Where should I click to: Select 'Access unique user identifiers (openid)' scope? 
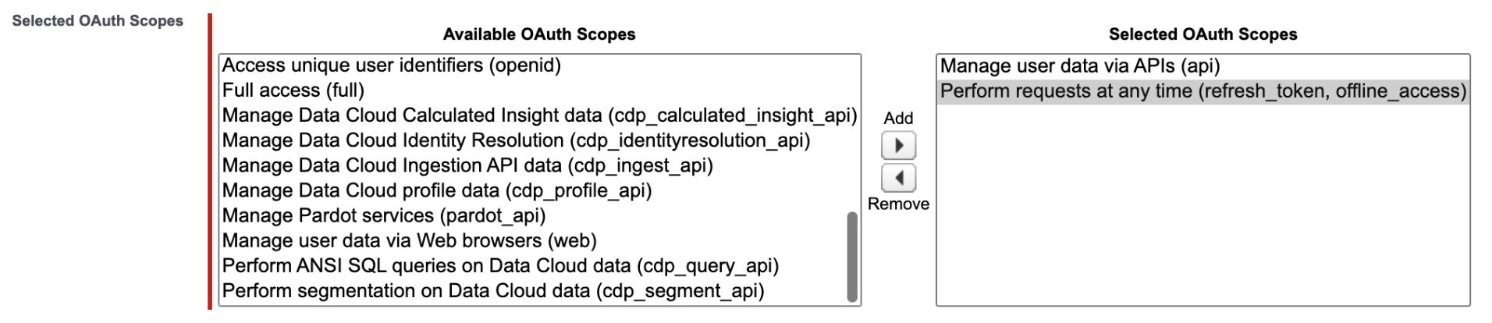click(391, 66)
